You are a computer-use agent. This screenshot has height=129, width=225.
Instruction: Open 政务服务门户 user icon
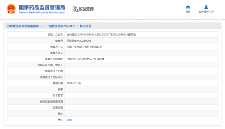[x=206, y=7]
